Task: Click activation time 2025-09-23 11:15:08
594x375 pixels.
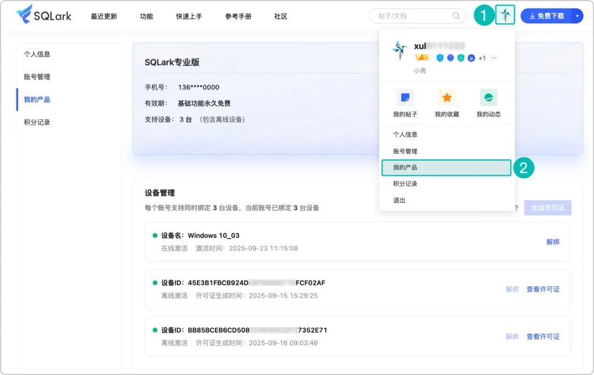Action: 263,248
